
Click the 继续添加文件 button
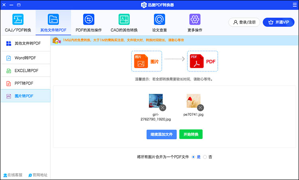[161, 135]
